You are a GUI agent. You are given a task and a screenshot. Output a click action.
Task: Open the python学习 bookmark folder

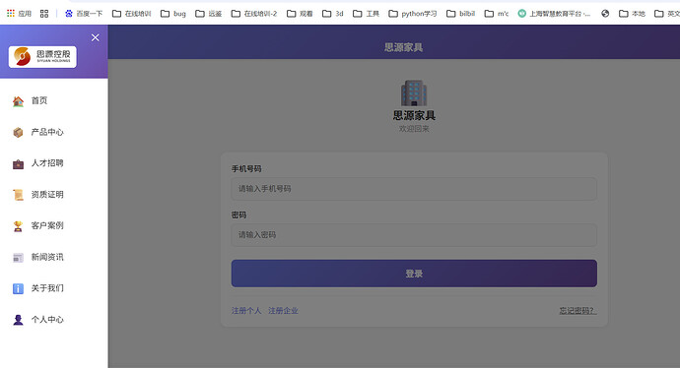[412, 14]
